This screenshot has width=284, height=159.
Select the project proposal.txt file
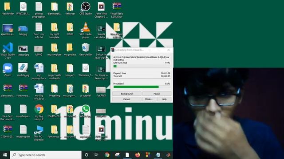[x=39, y=10]
